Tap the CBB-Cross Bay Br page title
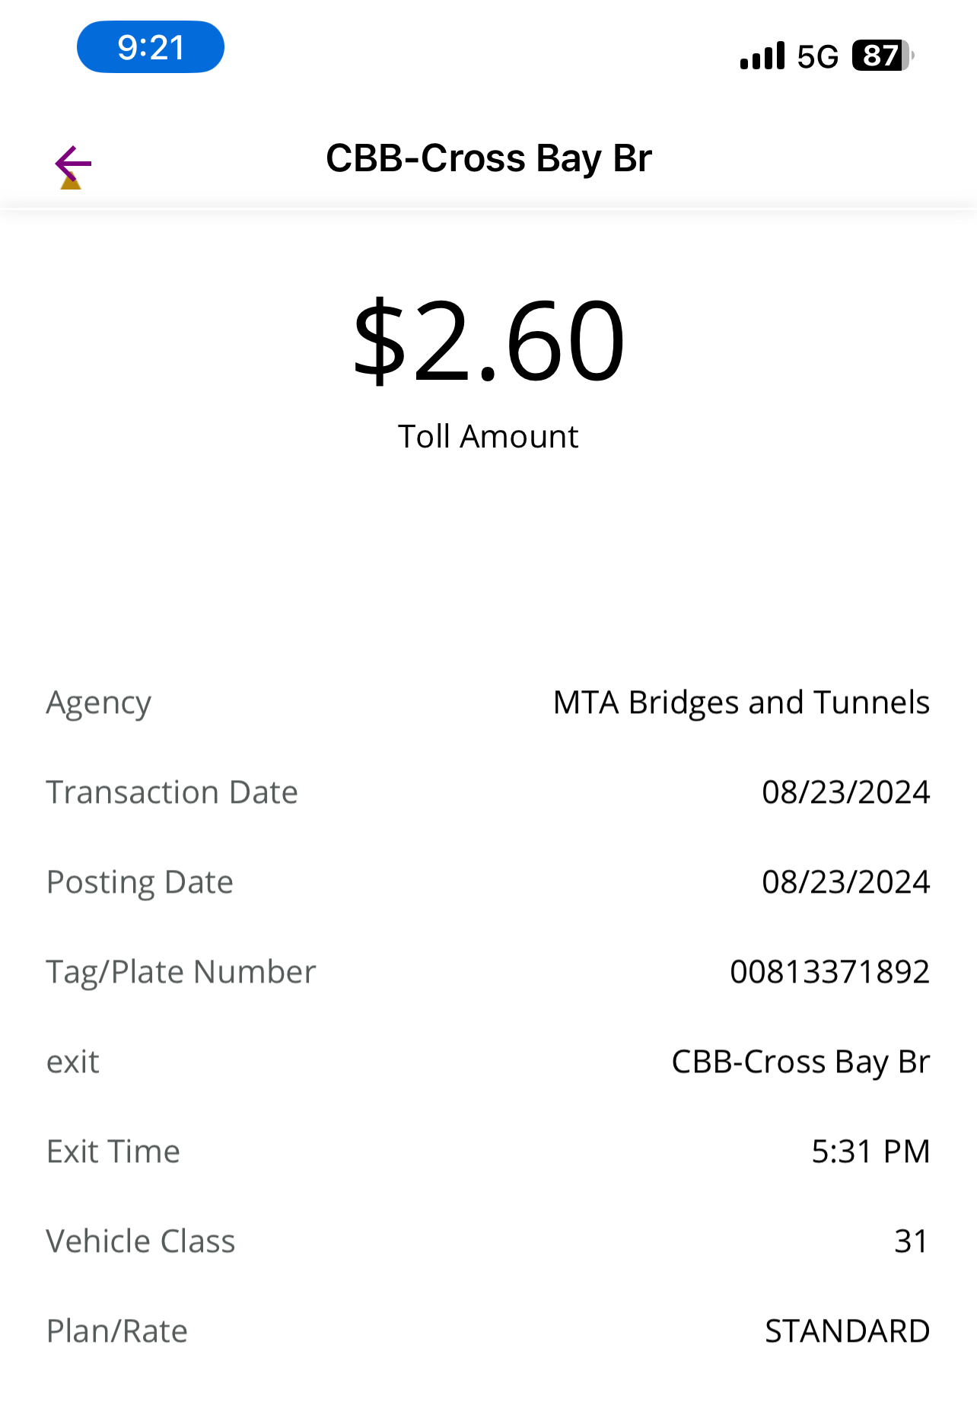This screenshot has height=1405, width=977. 488,158
